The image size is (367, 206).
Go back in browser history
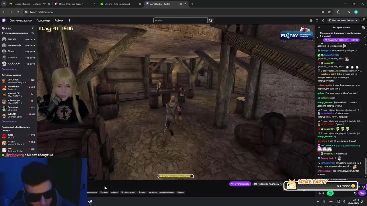[4, 12]
